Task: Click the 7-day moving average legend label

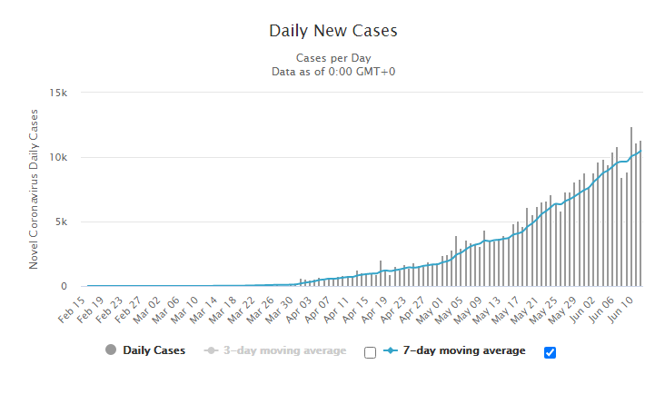Action: tap(464, 350)
